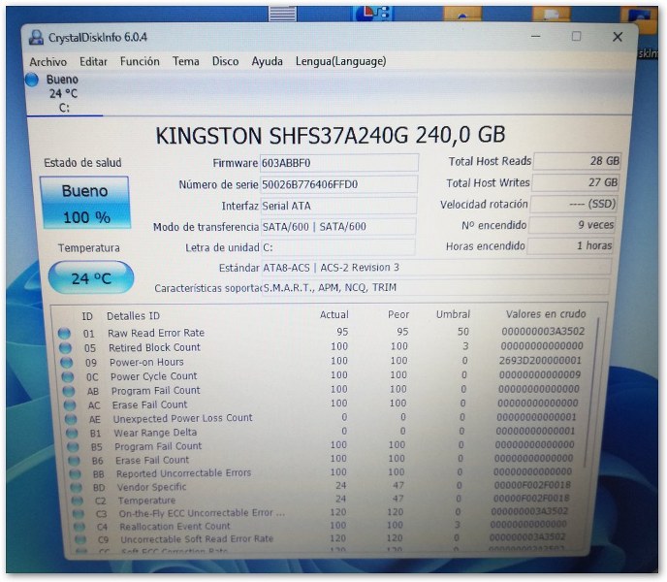Open the Lengua(Language) menu
Viewport: 667px width, 582px height.
click(x=340, y=61)
